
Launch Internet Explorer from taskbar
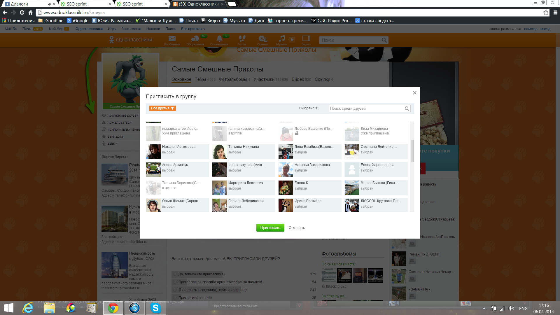click(28, 308)
